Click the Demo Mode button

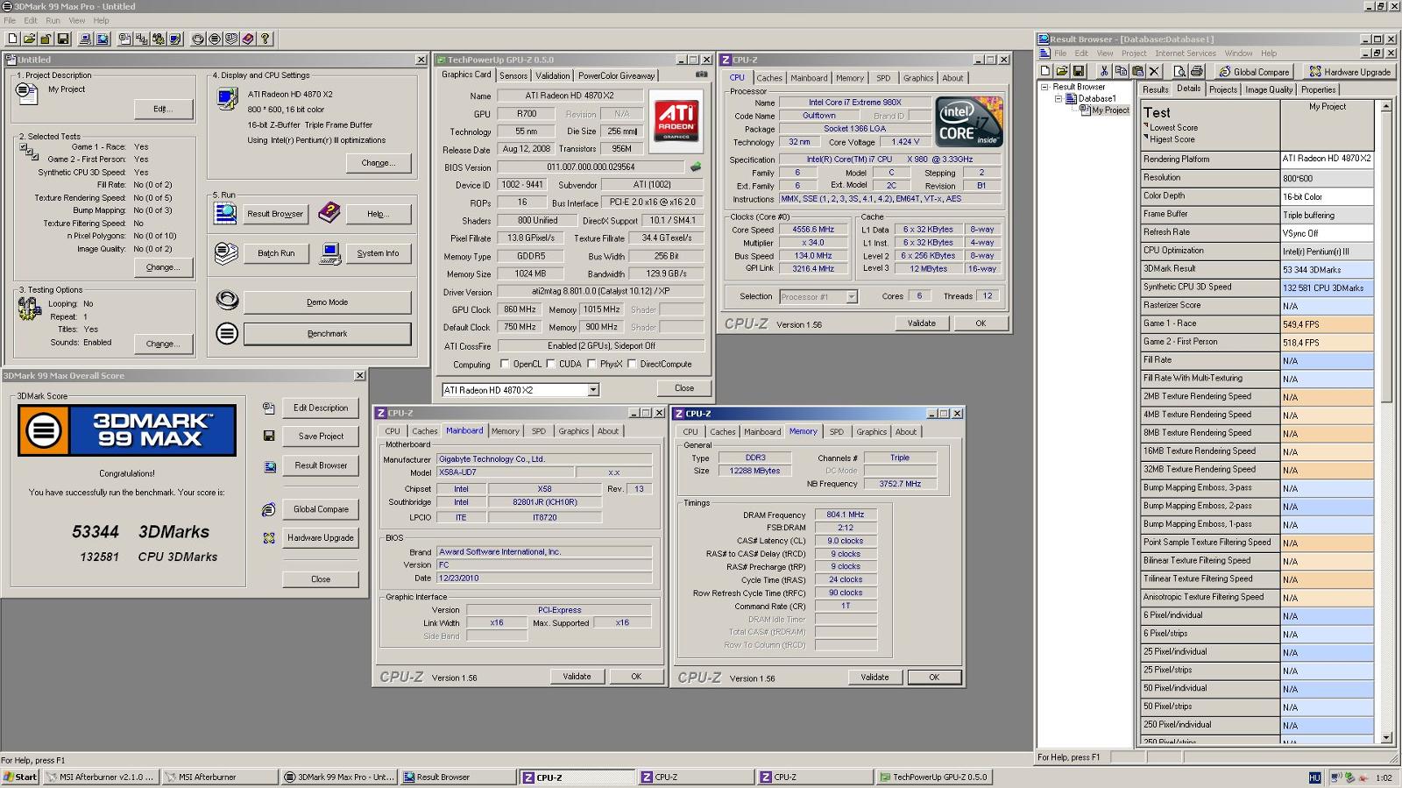click(x=327, y=302)
